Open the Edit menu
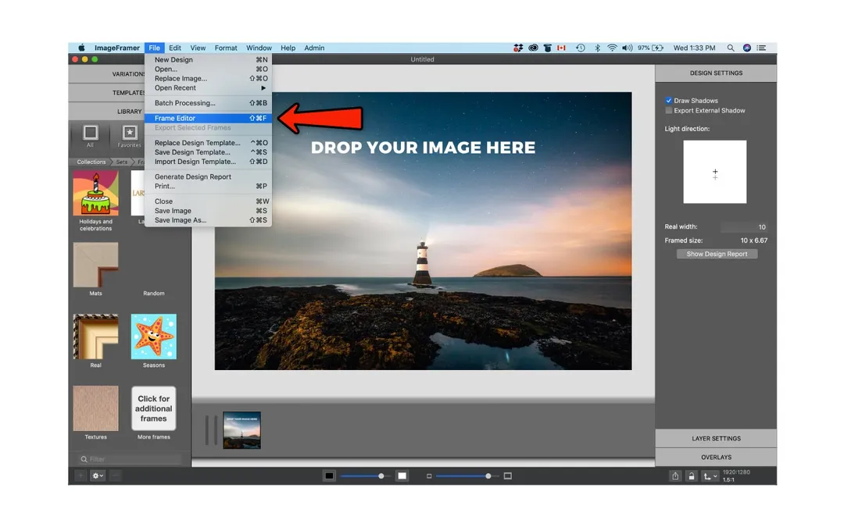The width and height of the screenshot is (844, 527). (175, 48)
